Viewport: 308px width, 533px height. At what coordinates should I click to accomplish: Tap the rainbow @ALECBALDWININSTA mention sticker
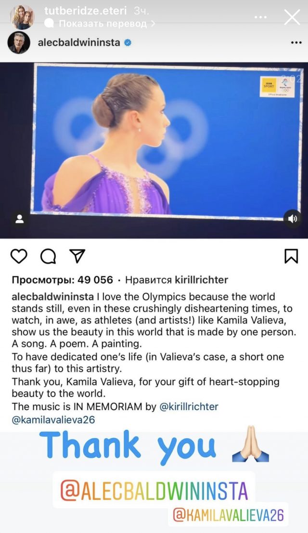pyautogui.click(x=154, y=490)
